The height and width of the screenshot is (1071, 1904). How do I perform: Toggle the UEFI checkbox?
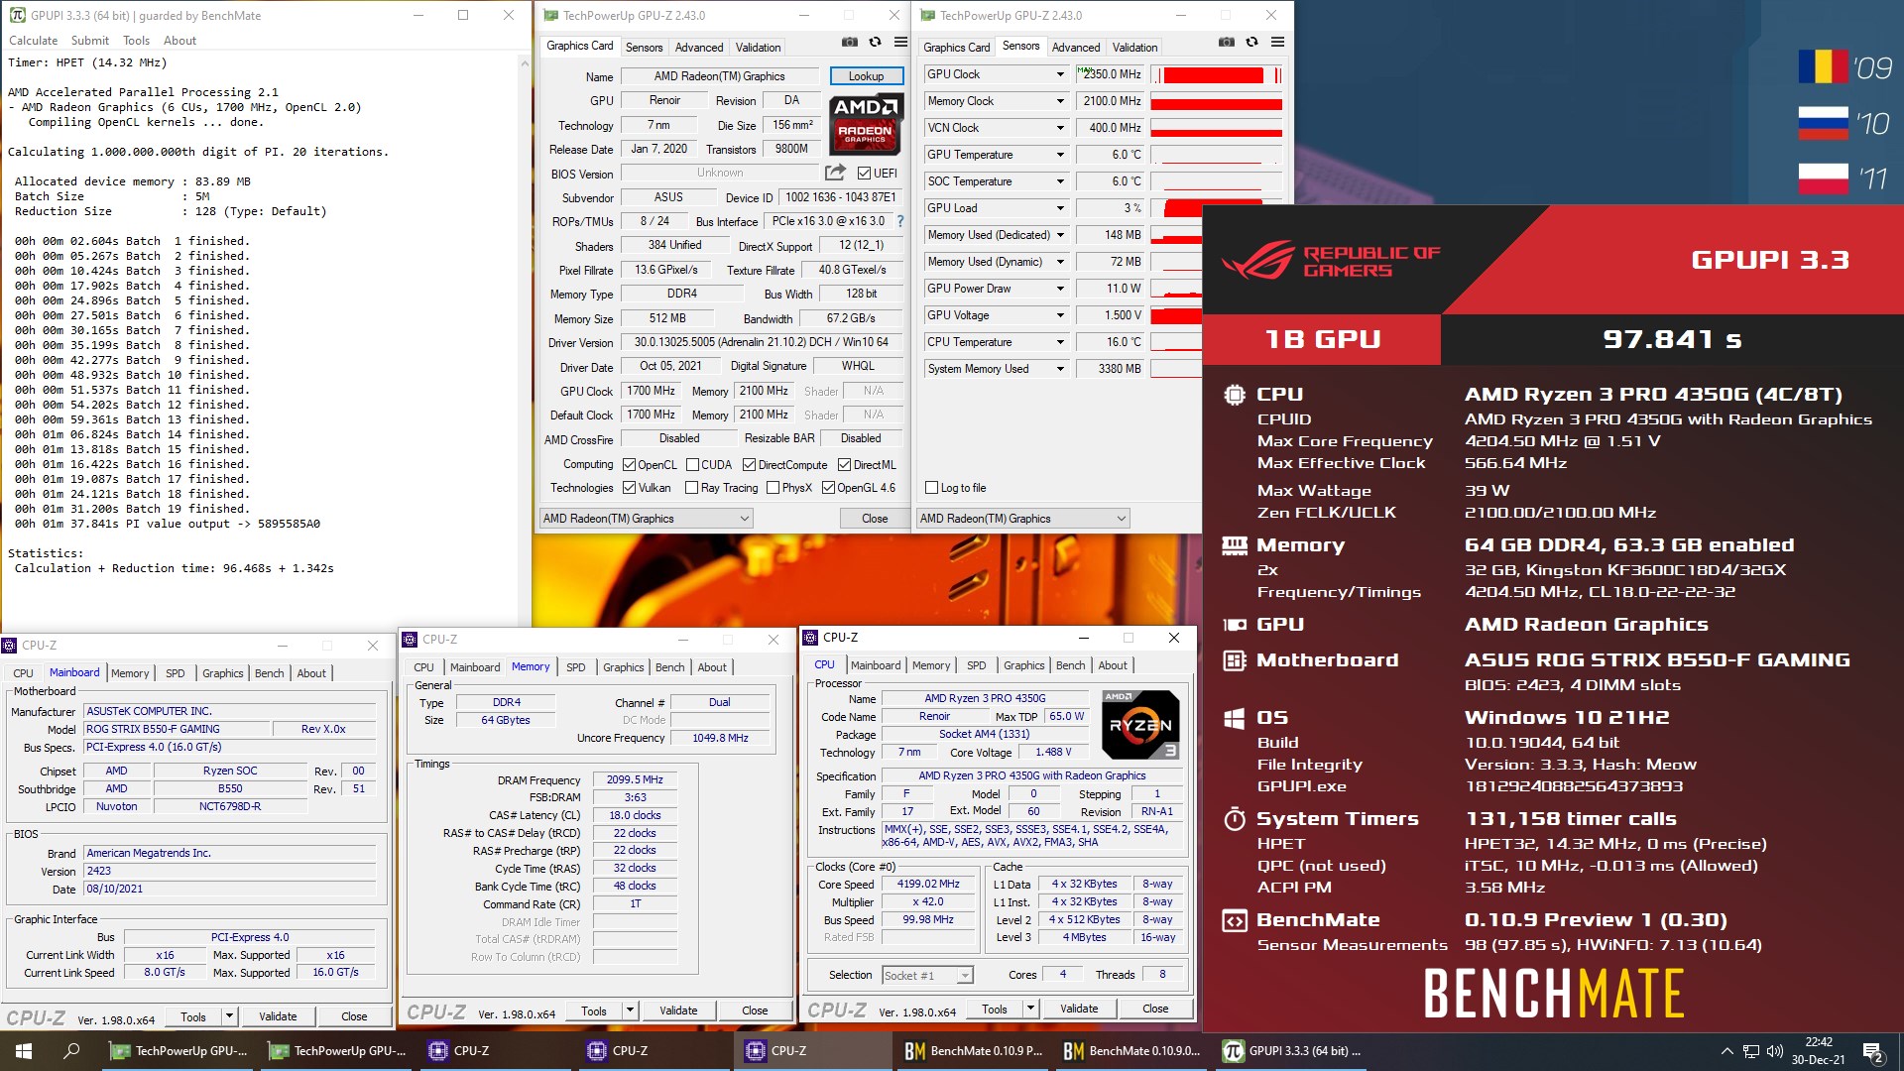[x=864, y=173]
